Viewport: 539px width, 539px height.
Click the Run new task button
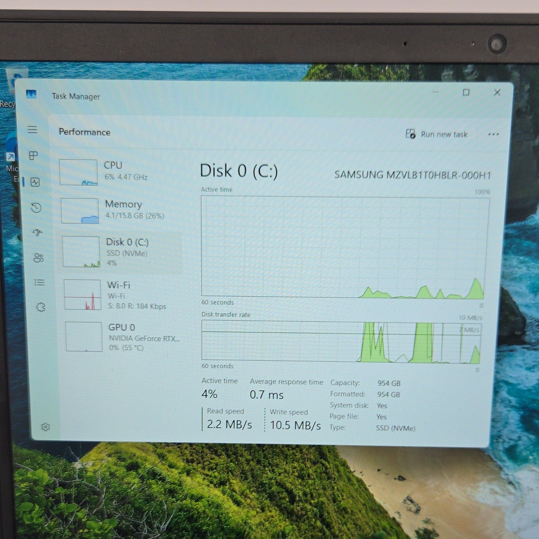437,134
